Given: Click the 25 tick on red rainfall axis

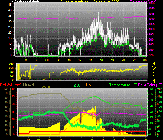Looking at the screenshot, I should 13,97.
